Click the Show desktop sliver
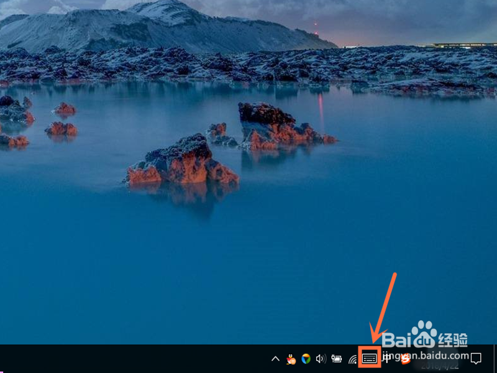 495,359
